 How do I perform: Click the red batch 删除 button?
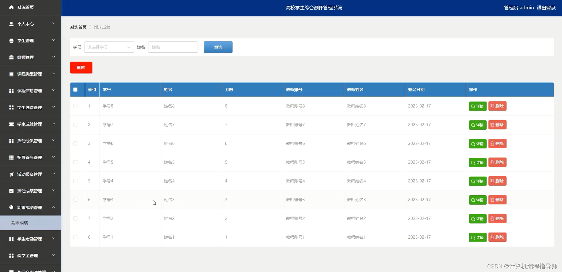tap(81, 68)
